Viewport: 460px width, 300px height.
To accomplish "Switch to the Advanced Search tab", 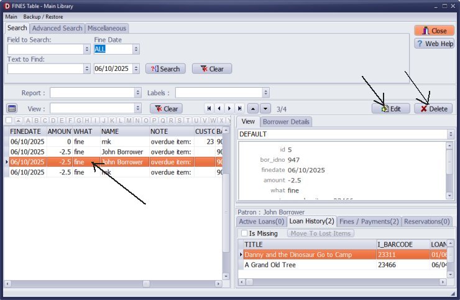I will click(x=57, y=28).
